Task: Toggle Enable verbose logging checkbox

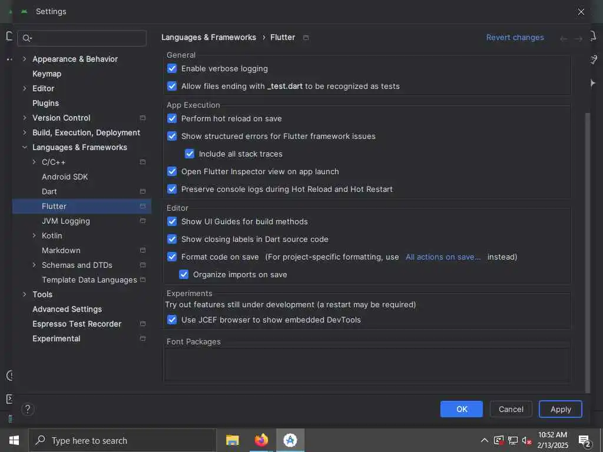Action: tap(172, 68)
